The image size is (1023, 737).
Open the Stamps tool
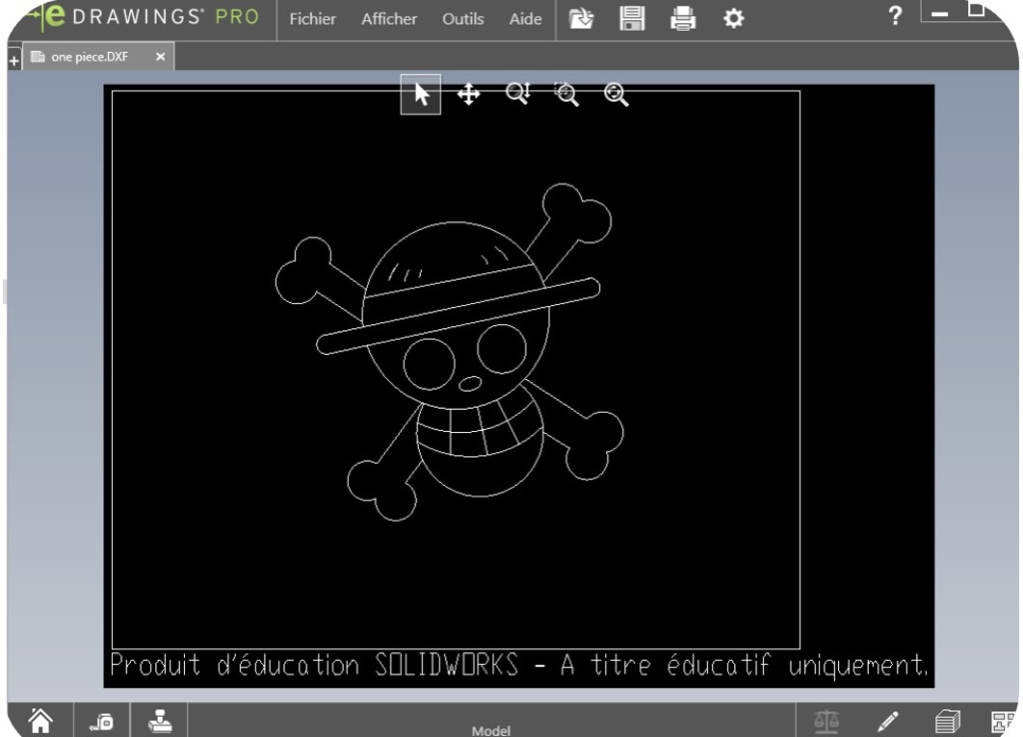(x=159, y=718)
